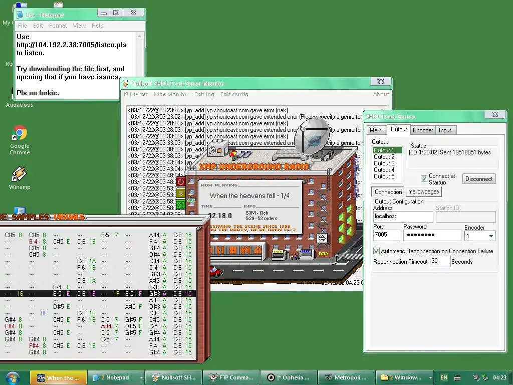Select the Connection sub-tab
The image size is (513, 385).
tap(388, 192)
